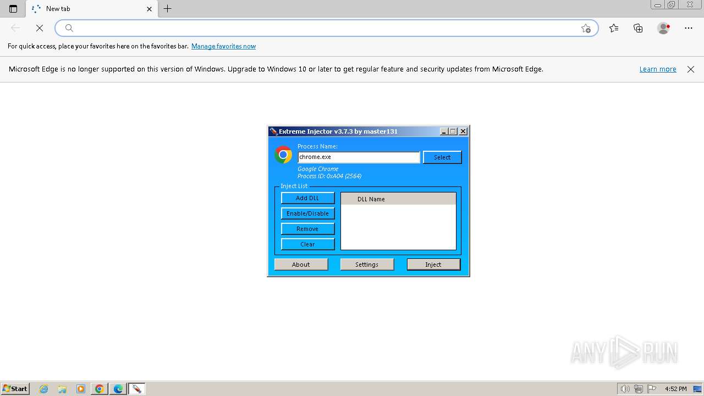The width and height of the screenshot is (704, 396).
Task: Switch to Google Chrome in taskbar
Action: (100, 389)
